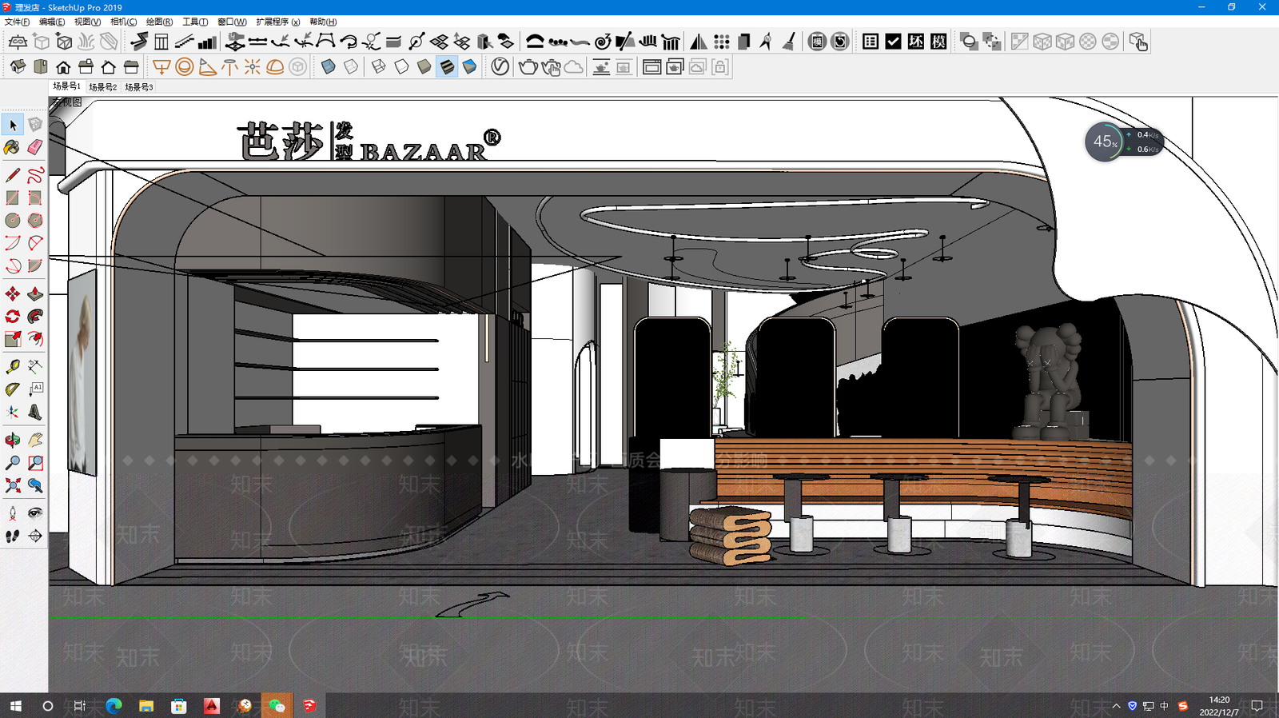Open the V-Ray frame buffer window icon
The width and height of the screenshot is (1279, 718).
click(x=652, y=67)
